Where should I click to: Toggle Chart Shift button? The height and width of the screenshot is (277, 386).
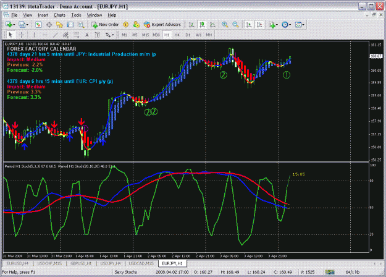coord(259,24)
